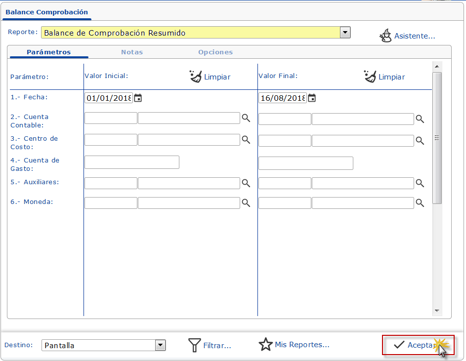
Task: Expand the Destino Pantalla dropdown
Action: click(x=160, y=345)
